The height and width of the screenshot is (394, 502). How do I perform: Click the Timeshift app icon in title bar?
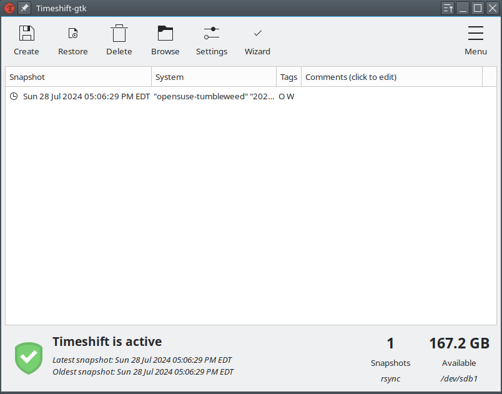coord(9,8)
